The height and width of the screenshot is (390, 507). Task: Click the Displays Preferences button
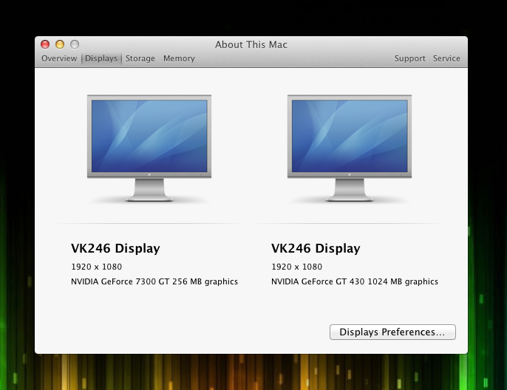[392, 332]
